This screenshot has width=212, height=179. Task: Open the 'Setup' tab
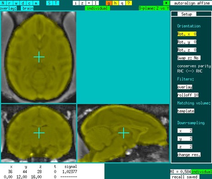click(186, 14)
